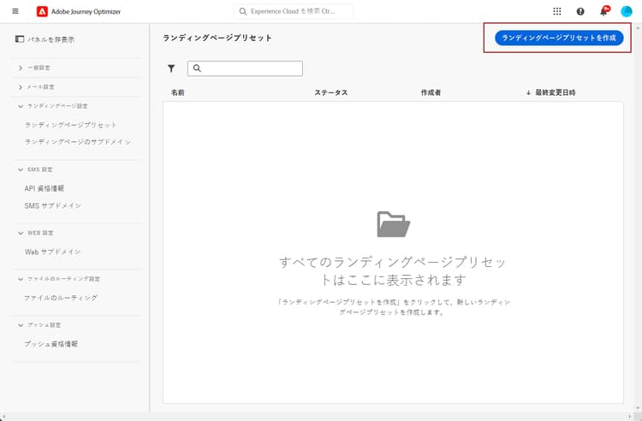Screen dimensions: 642x421
Task: Click ランディングページプリセットを作成 button
Action: click(x=559, y=38)
